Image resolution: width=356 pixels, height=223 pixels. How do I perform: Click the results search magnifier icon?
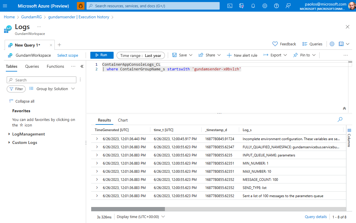[340, 119]
